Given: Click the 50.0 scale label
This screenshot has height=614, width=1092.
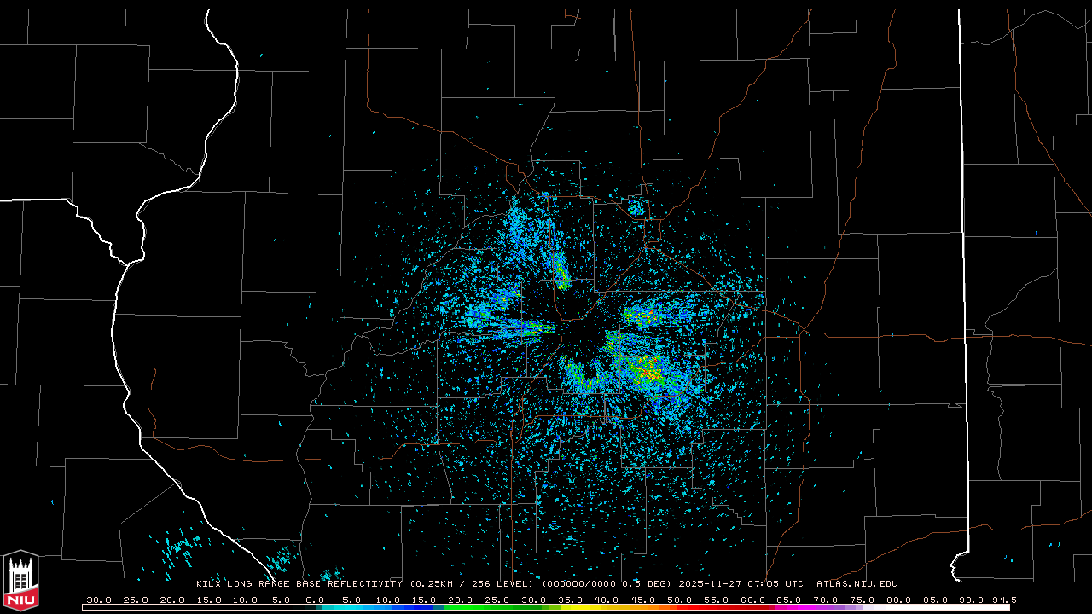Looking at the screenshot, I should (x=681, y=600).
